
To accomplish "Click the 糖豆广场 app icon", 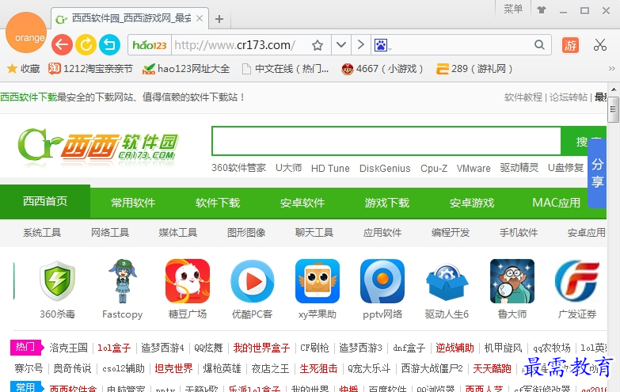I will [188, 281].
